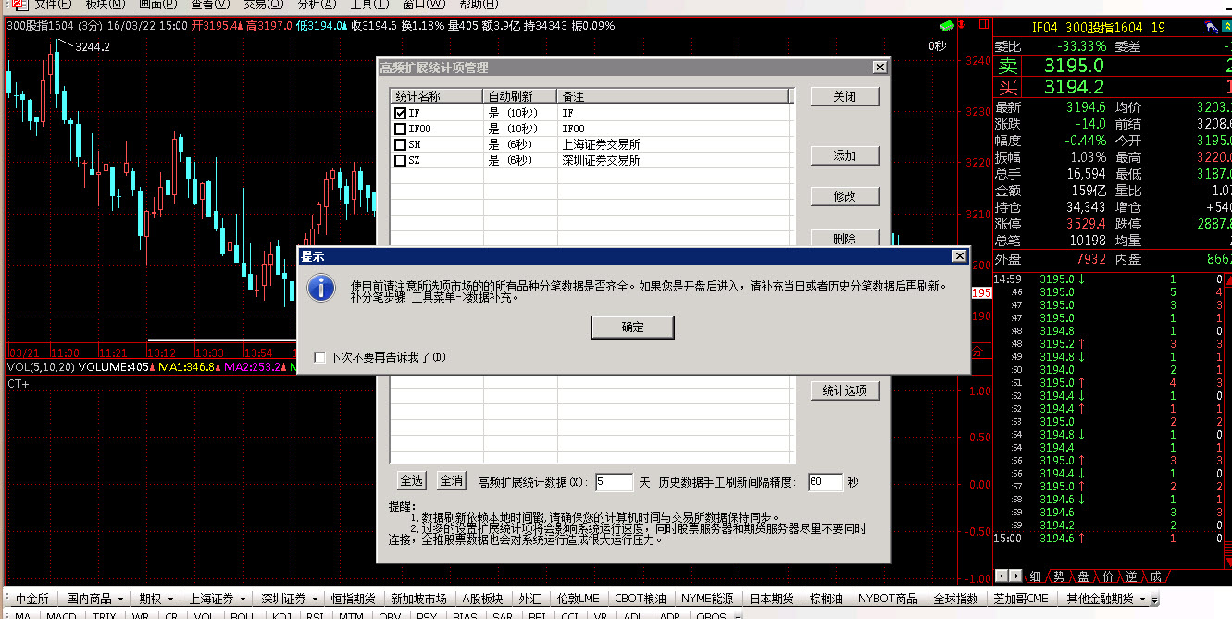1232x619 pixels.
Task: Click the blue info icon in the prompt
Action: [x=321, y=288]
